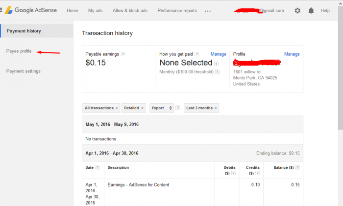Open more navigation options ellipsis

208,11
